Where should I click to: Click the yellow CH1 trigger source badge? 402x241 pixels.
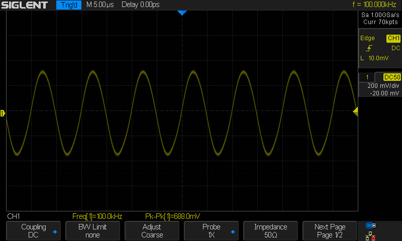point(393,38)
